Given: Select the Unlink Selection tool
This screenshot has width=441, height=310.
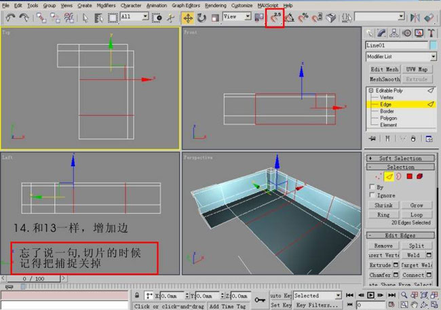Looking at the screenshot, I should tap(55, 18).
